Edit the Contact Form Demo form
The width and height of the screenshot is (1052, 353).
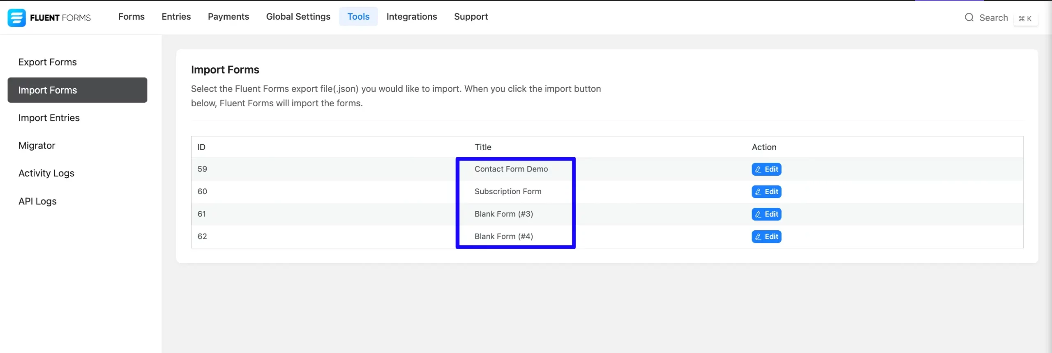click(x=766, y=169)
